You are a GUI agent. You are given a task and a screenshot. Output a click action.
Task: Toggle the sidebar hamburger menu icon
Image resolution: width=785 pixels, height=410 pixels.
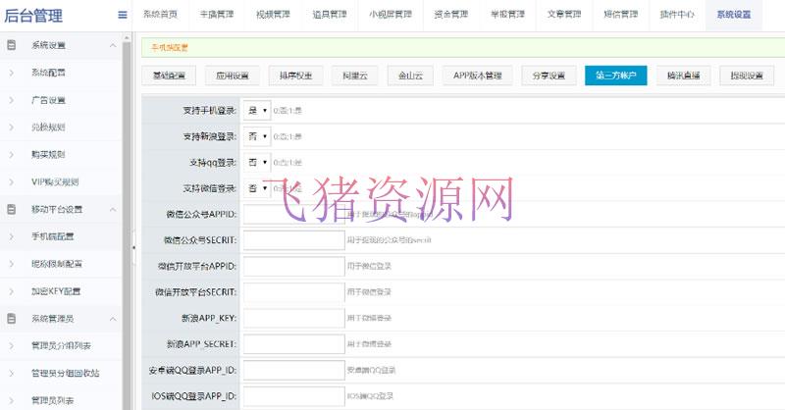tap(122, 15)
